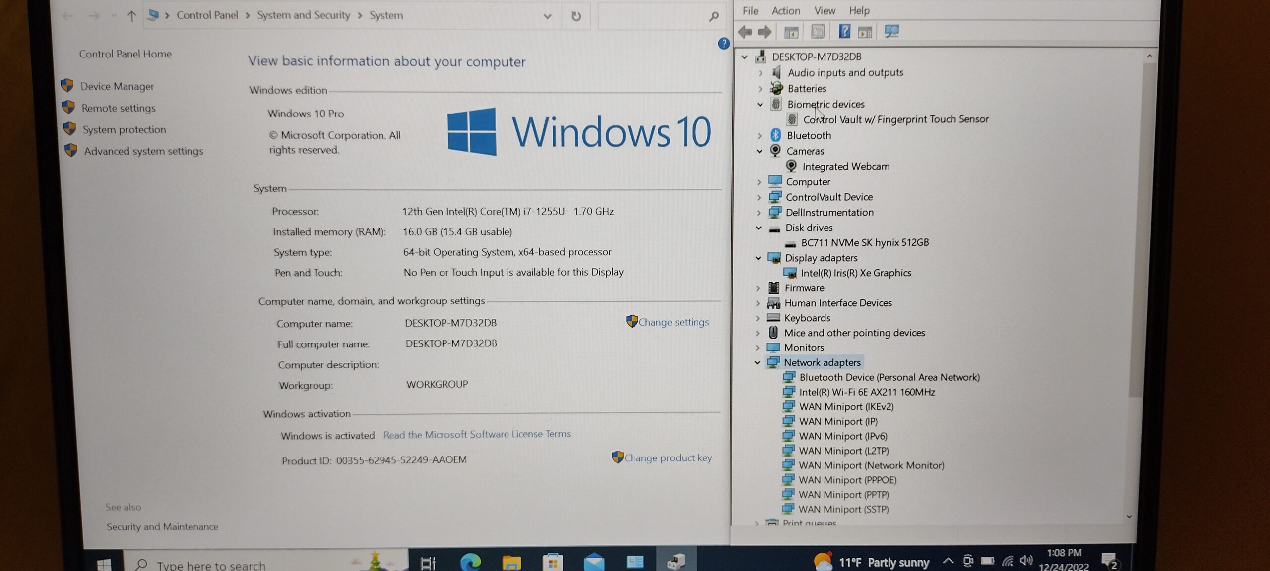Click the Action pane toolbar icon

point(865,32)
